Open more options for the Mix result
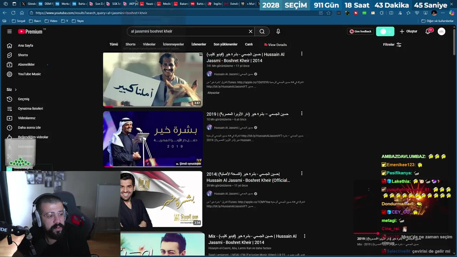This screenshot has width=457, height=257. (x=305, y=236)
